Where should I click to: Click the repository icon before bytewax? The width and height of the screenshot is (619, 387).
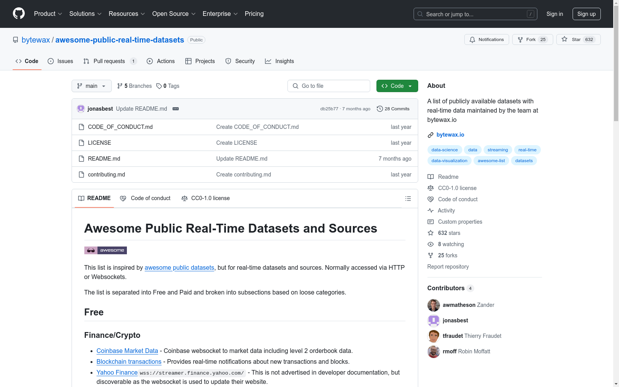coord(15,40)
